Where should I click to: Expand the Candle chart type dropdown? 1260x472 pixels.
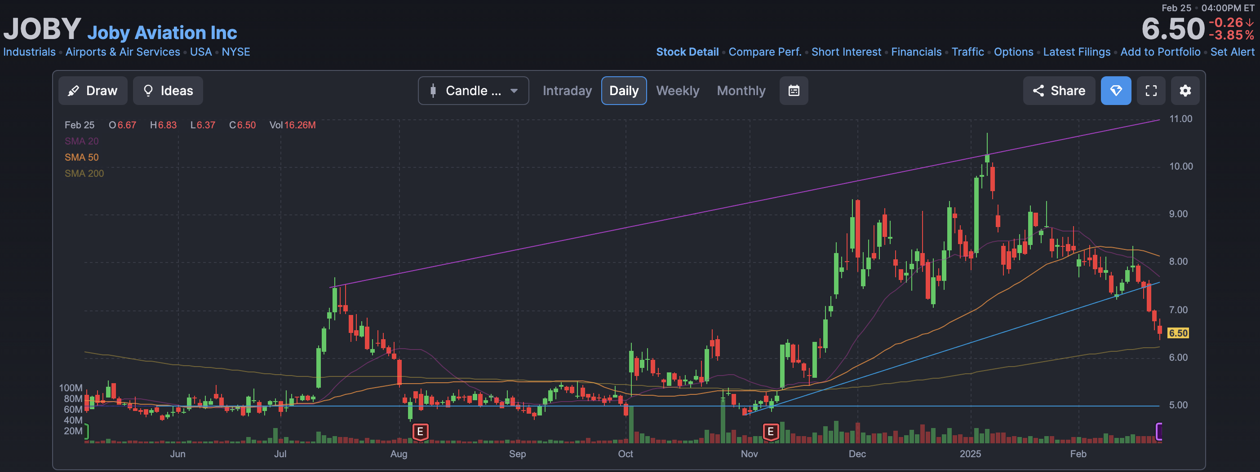(473, 91)
